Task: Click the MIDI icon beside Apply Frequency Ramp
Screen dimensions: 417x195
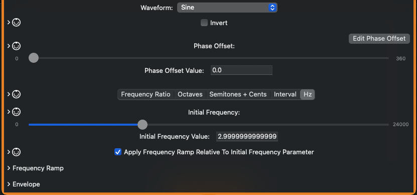Action: [x=17, y=152]
